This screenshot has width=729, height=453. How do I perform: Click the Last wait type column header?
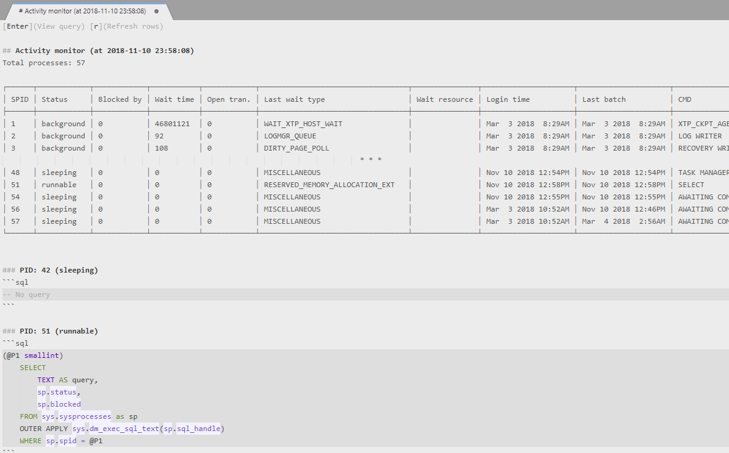pyautogui.click(x=294, y=99)
